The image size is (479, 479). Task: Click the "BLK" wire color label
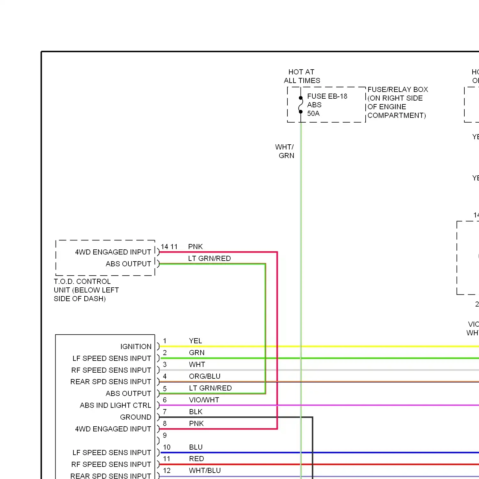point(196,412)
